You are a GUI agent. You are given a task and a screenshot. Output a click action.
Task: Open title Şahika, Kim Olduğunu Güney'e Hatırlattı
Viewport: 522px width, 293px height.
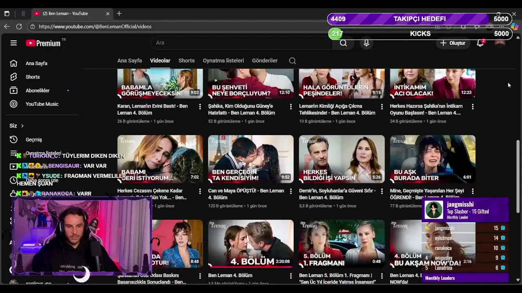click(241, 109)
